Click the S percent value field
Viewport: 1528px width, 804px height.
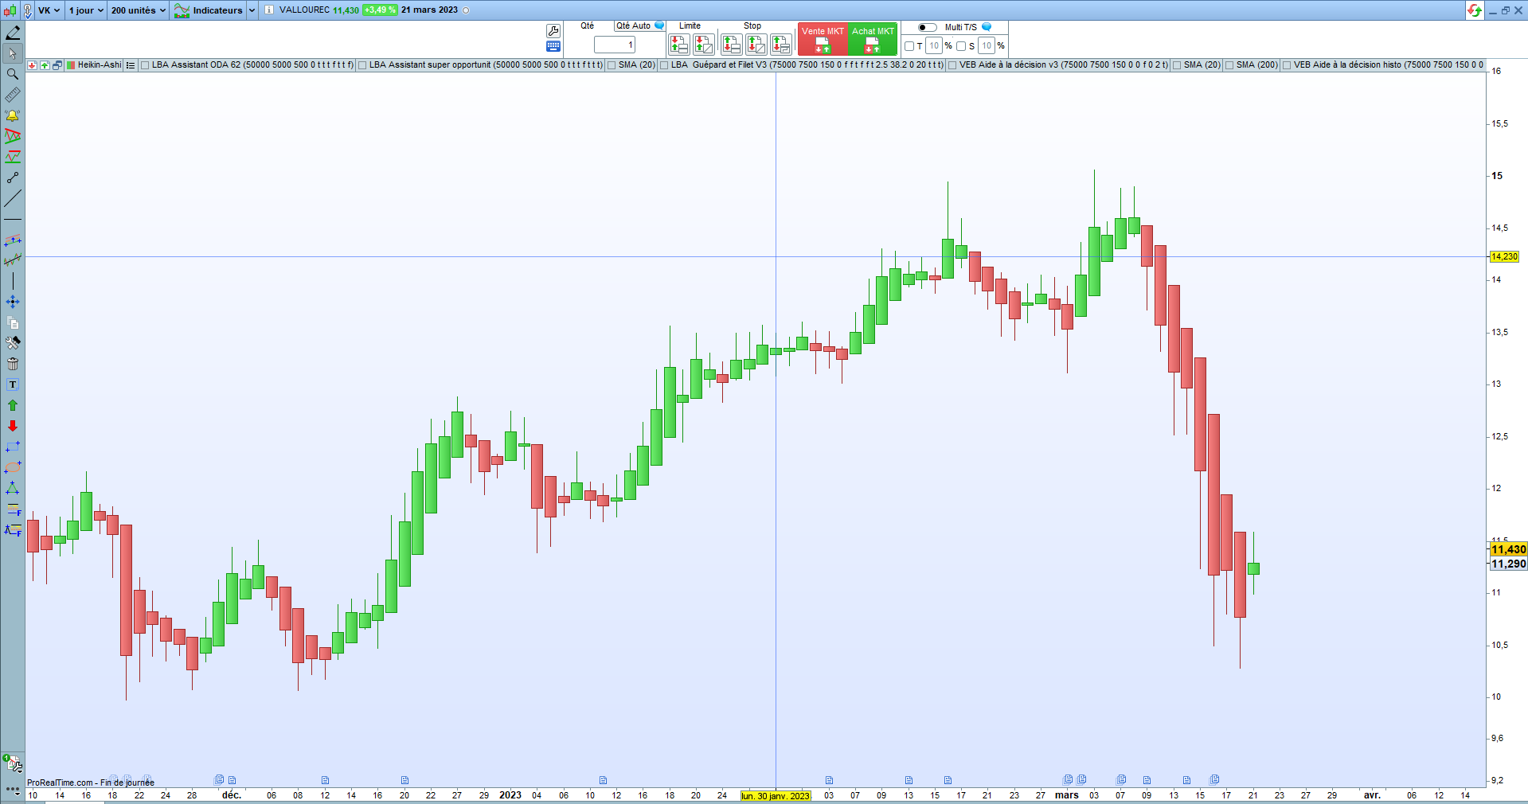click(987, 46)
